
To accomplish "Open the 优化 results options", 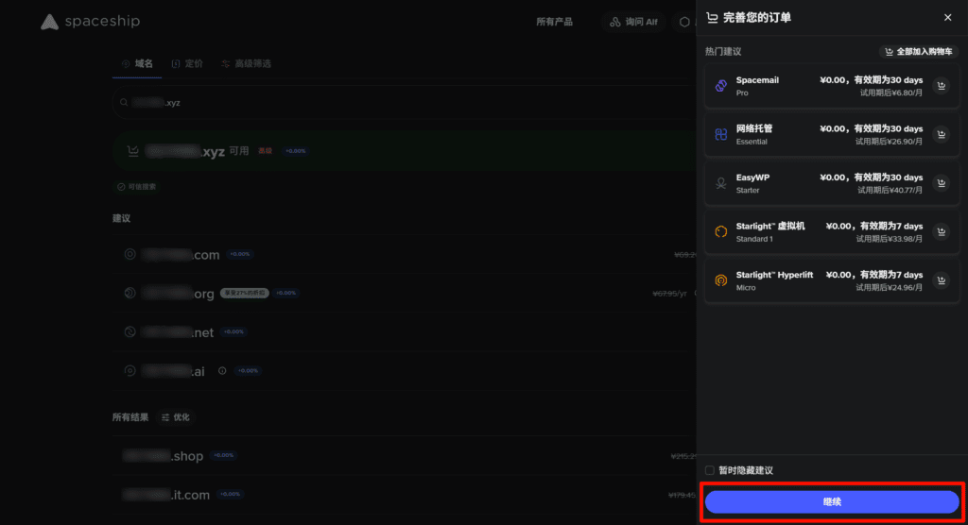I will tap(175, 416).
